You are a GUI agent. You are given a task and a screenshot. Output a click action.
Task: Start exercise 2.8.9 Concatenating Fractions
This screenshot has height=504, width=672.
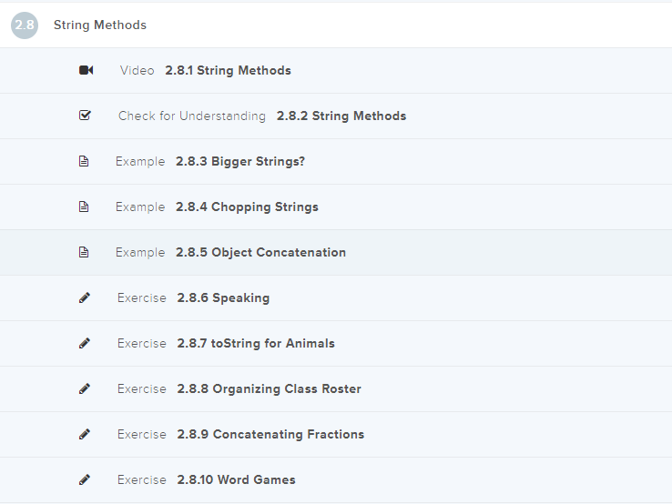tap(270, 435)
